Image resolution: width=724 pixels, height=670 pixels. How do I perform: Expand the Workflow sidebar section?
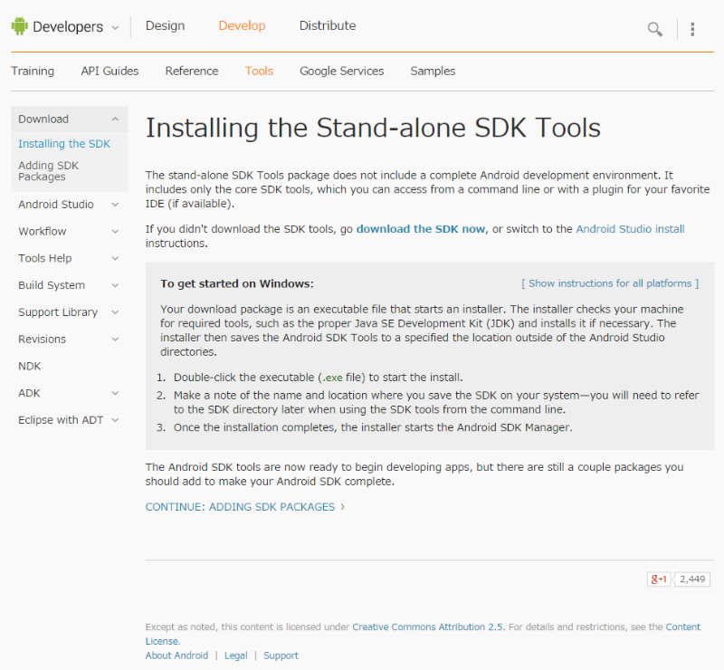tap(115, 232)
